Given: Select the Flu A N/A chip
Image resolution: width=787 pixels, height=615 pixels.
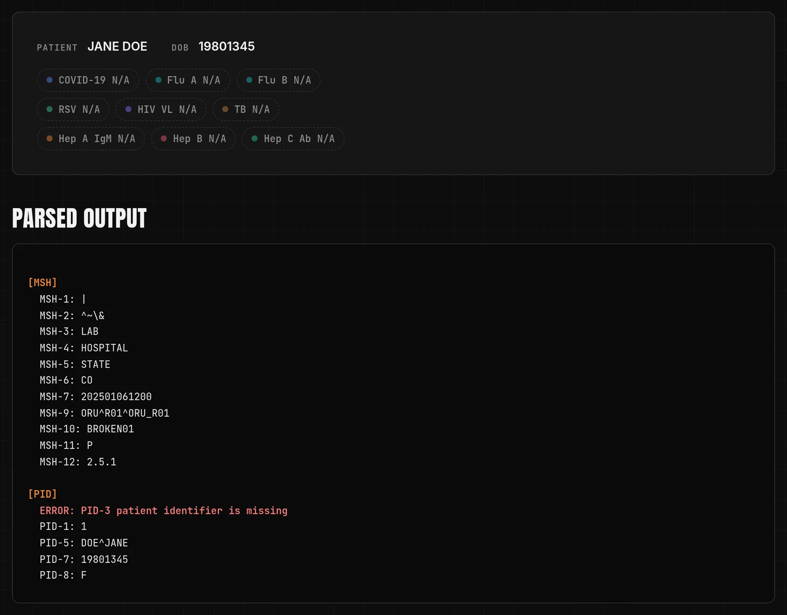Looking at the screenshot, I should point(188,80).
